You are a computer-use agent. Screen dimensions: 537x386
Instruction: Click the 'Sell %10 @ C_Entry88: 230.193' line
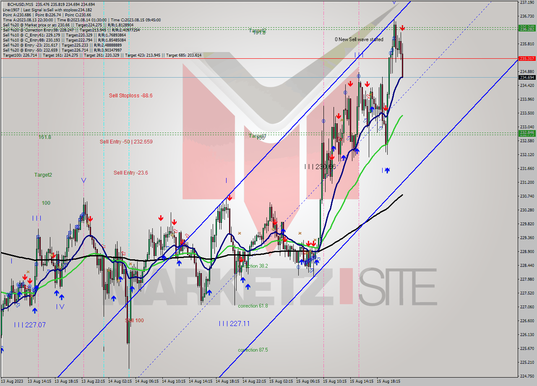tap(64, 40)
